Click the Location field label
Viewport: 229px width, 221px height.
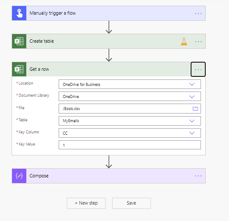pyautogui.click(x=26, y=83)
